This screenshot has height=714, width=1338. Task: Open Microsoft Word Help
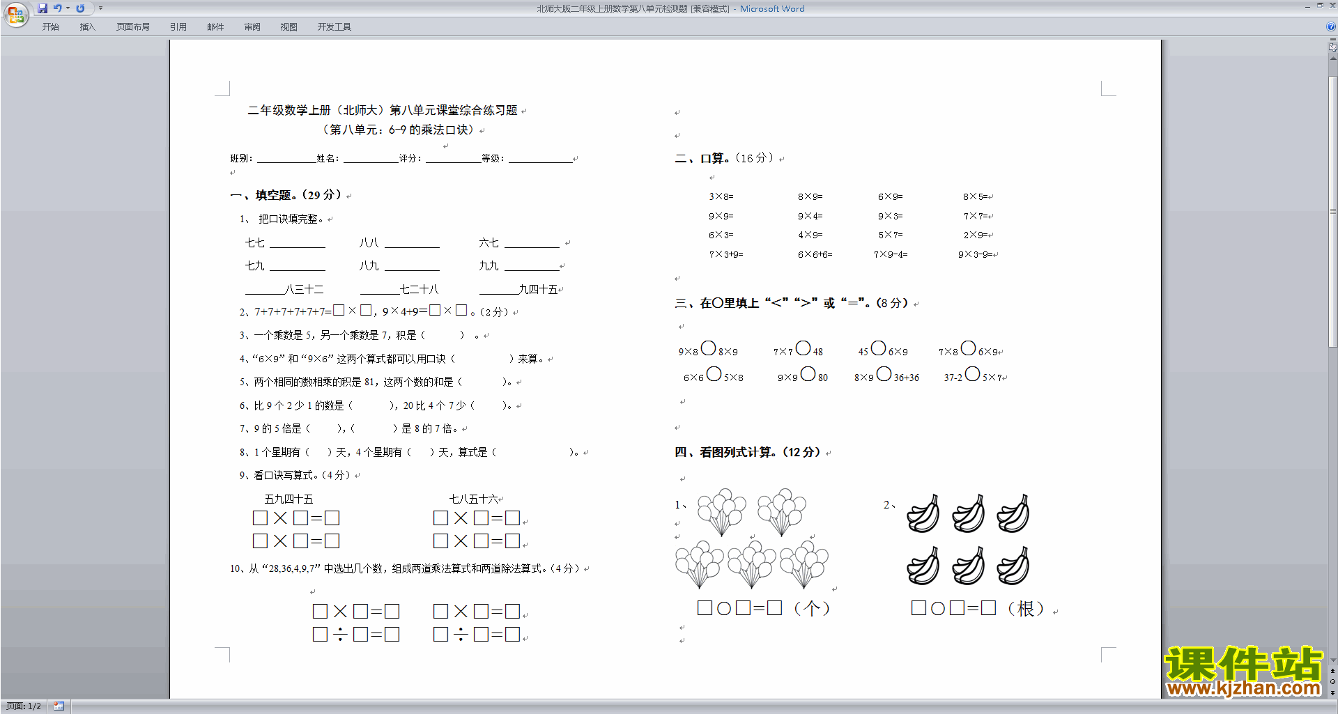[x=1331, y=27]
